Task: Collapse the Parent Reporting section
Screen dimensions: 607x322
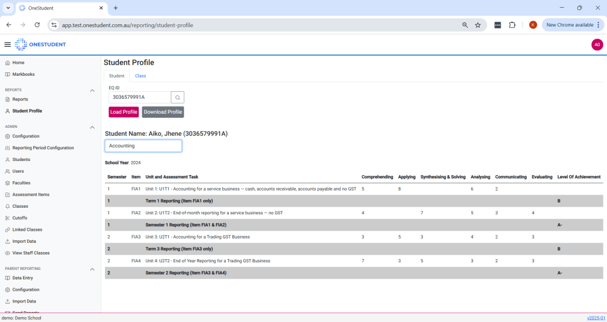Action: [x=92, y=269]
